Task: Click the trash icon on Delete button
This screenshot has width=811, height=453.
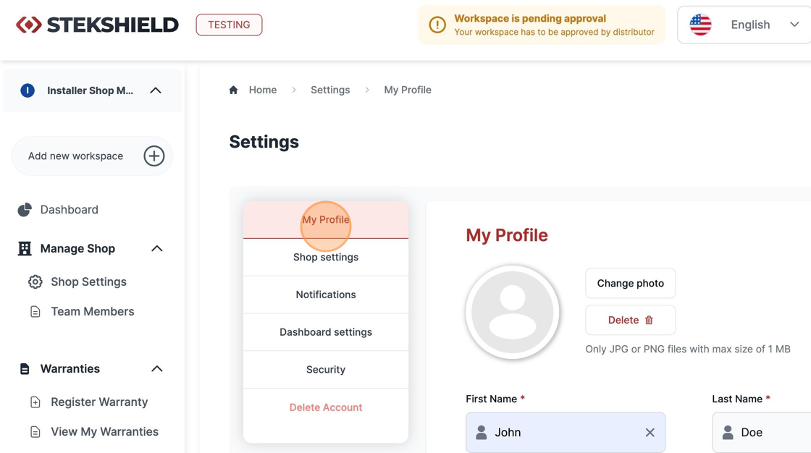Action: (649, 320)
